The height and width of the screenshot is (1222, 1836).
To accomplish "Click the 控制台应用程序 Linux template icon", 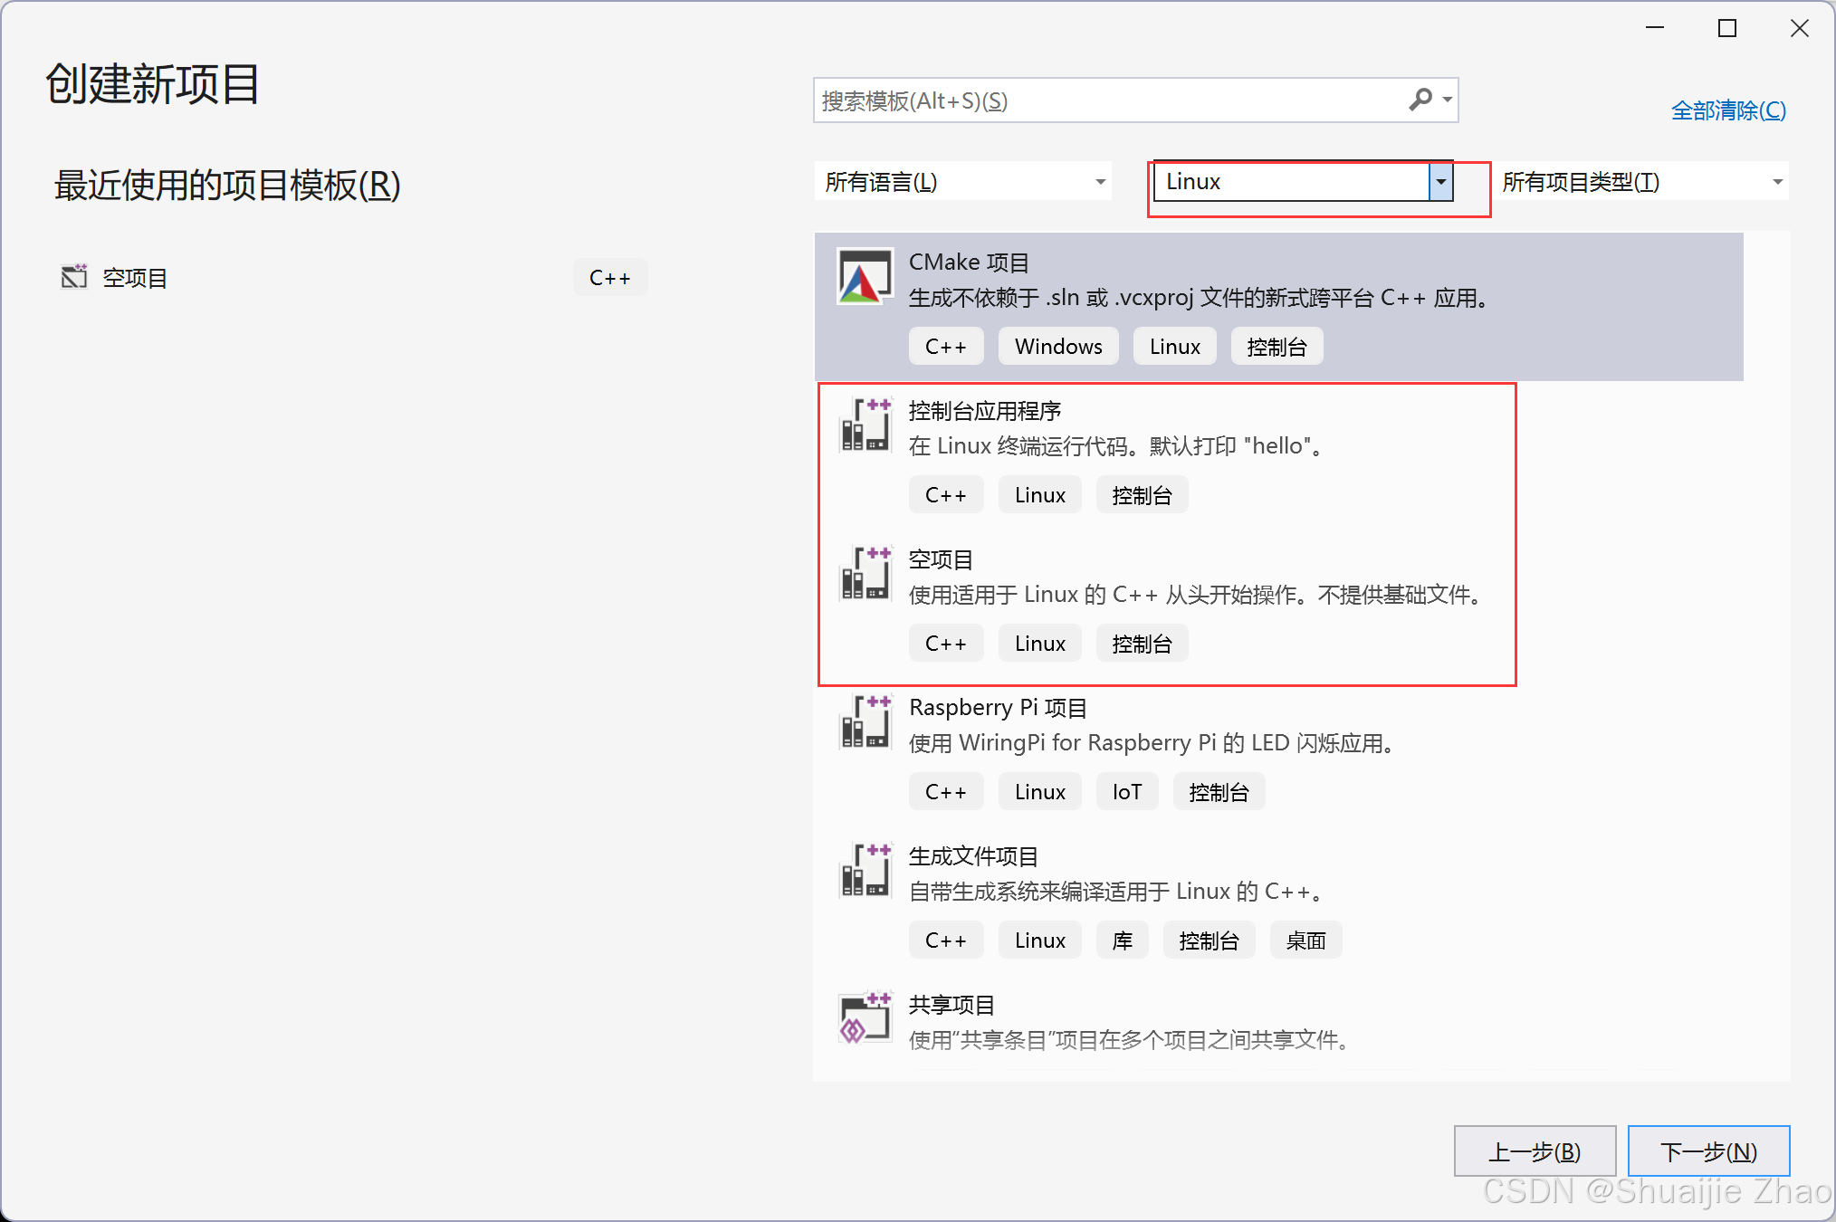I will click(864, 425).
